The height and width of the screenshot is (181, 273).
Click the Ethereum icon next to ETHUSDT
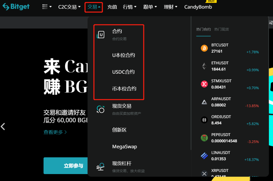(x=204, y=66)
